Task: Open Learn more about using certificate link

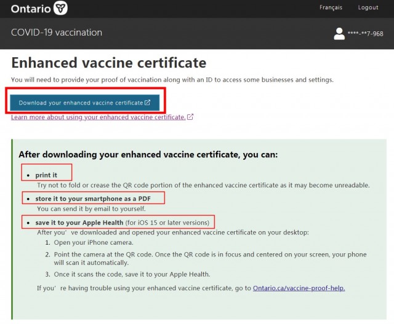Action: [x=98, y=117]
